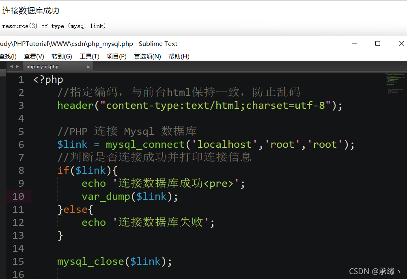Click line number 15 in gutter
The image size is (407, 279).
pyautogui.click(x=18, y=262)
